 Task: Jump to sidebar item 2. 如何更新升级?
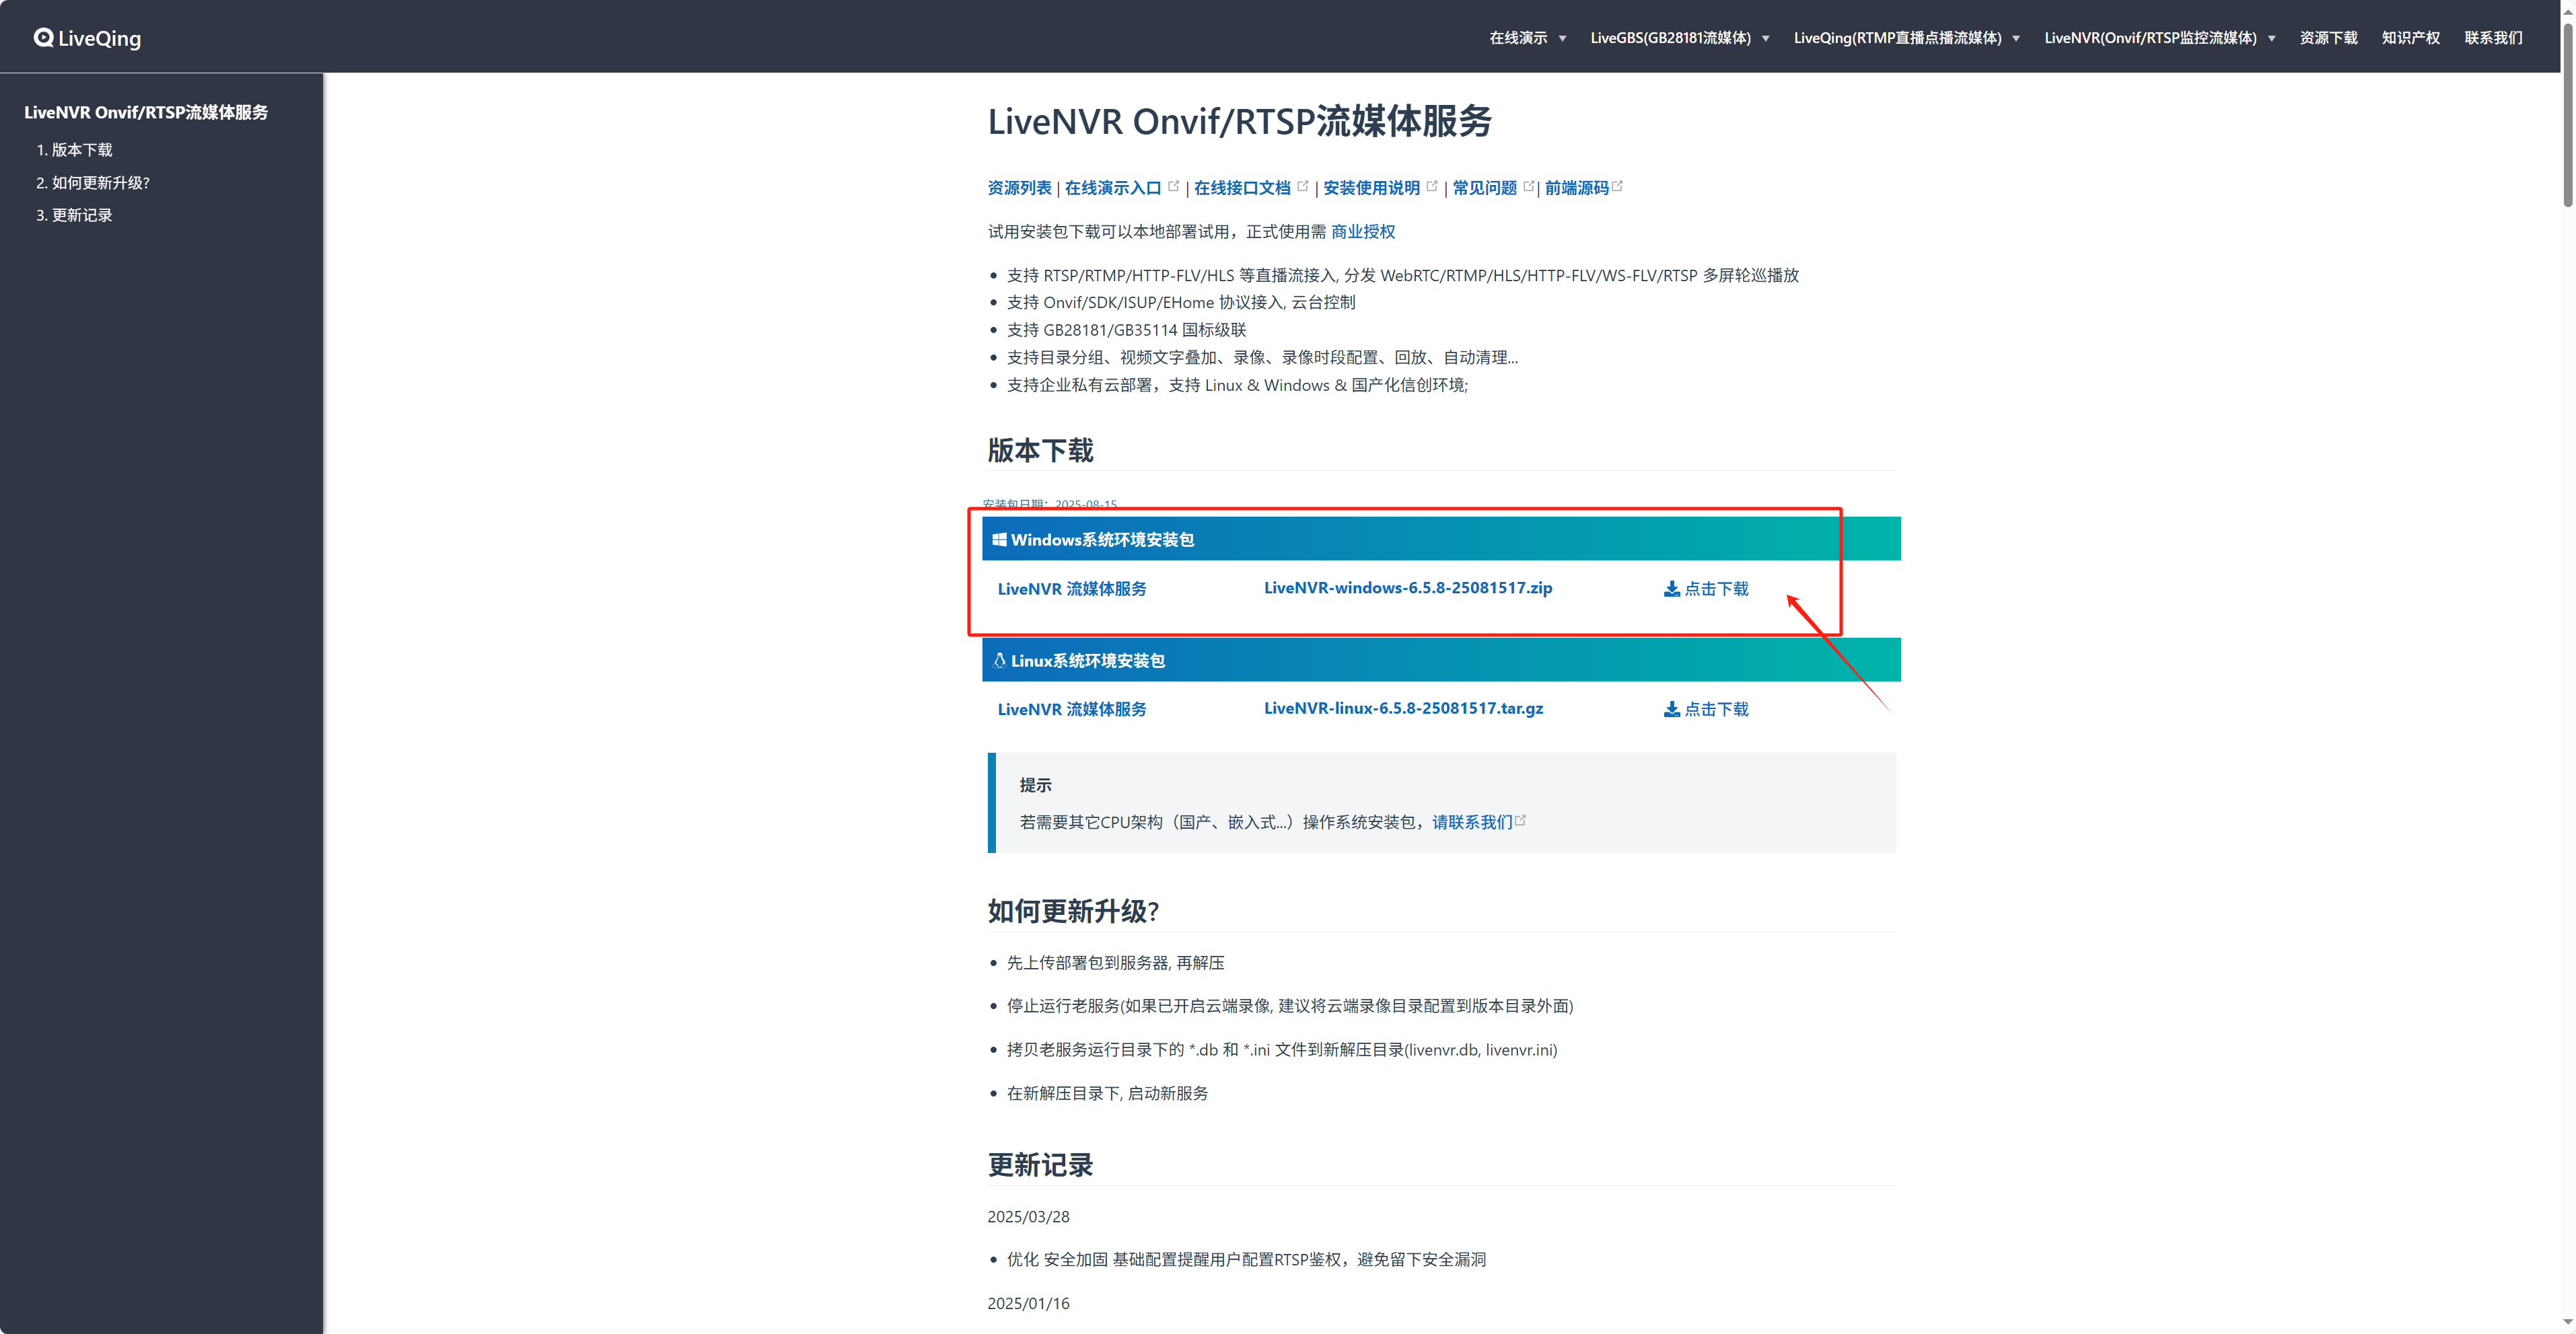(x=93, y=183)
